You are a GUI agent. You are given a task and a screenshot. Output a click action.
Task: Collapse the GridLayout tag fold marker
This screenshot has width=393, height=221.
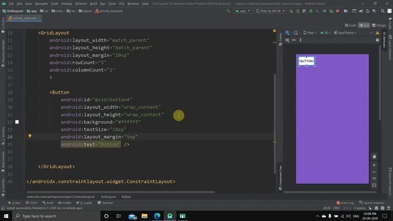[25, 33]
